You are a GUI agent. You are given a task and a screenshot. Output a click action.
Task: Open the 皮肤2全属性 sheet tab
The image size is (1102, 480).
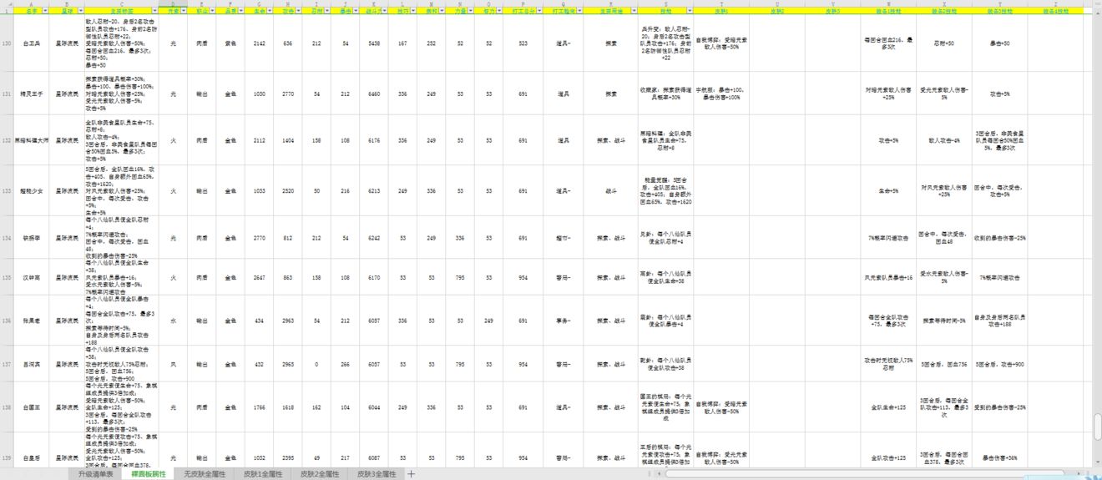[321, 473]
